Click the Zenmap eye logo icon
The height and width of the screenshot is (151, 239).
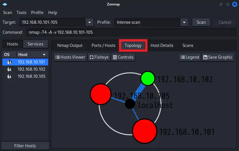(x=5, y=4)
